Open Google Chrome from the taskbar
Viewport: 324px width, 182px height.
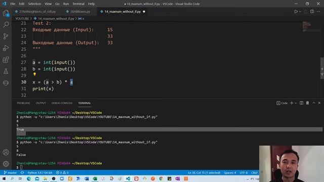pyautogui.click(x=161, y=178)
